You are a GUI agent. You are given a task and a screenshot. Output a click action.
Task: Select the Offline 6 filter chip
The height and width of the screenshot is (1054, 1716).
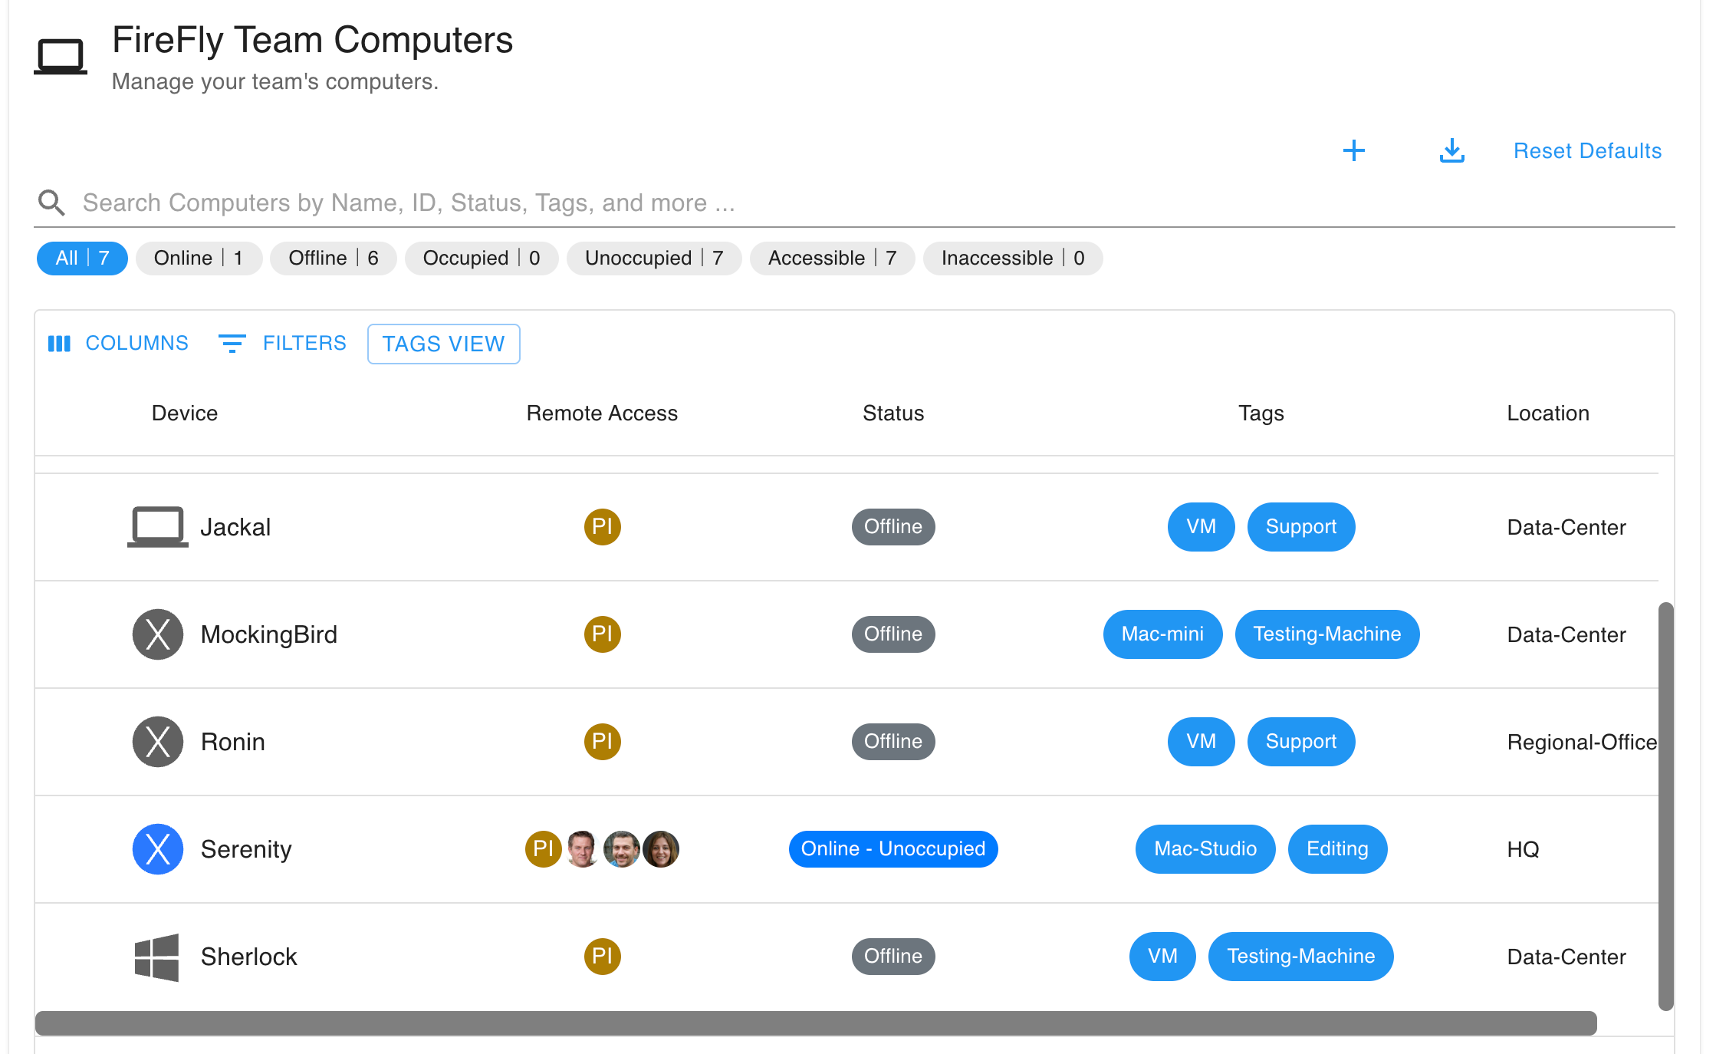tap(334, 259)
